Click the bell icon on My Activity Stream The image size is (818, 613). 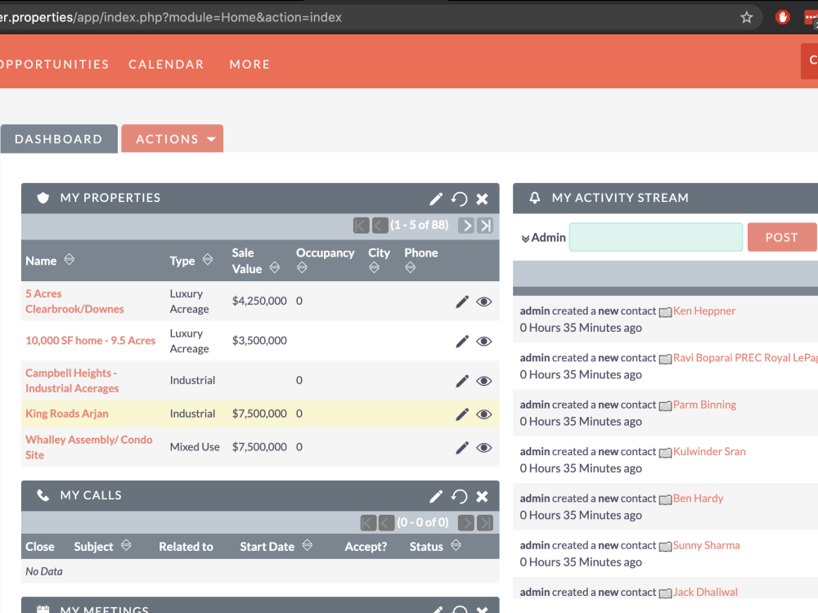[x=536, y=197]
